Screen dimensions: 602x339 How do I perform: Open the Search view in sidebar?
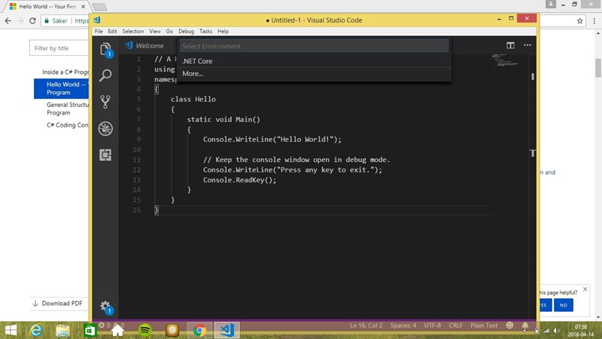point(105,75)
